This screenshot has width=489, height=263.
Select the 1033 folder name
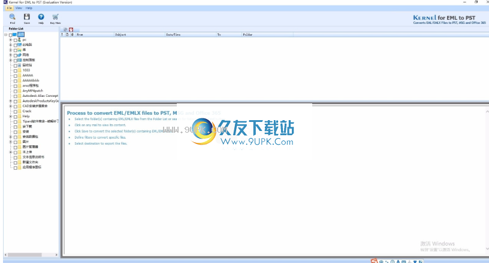click(x=26, y=71)
